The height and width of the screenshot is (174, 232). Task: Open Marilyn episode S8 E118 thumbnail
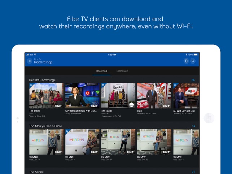[186, 142]
